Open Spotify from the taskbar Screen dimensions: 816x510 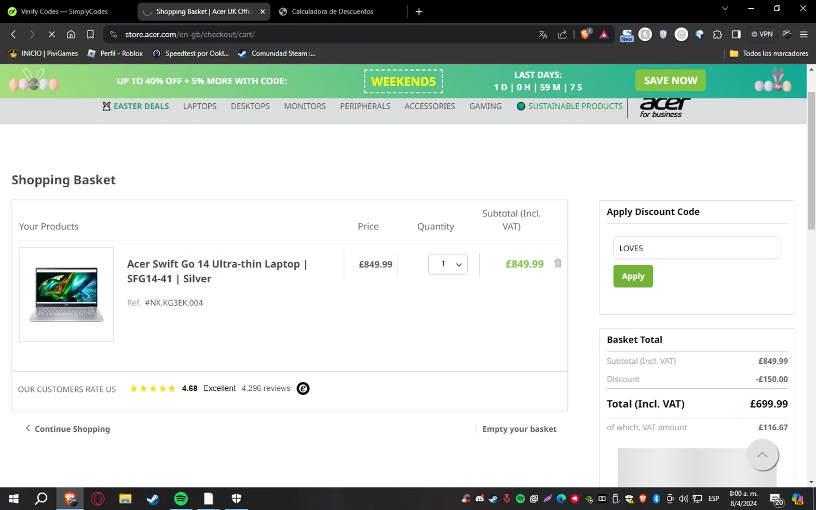[x=181, y=499]
